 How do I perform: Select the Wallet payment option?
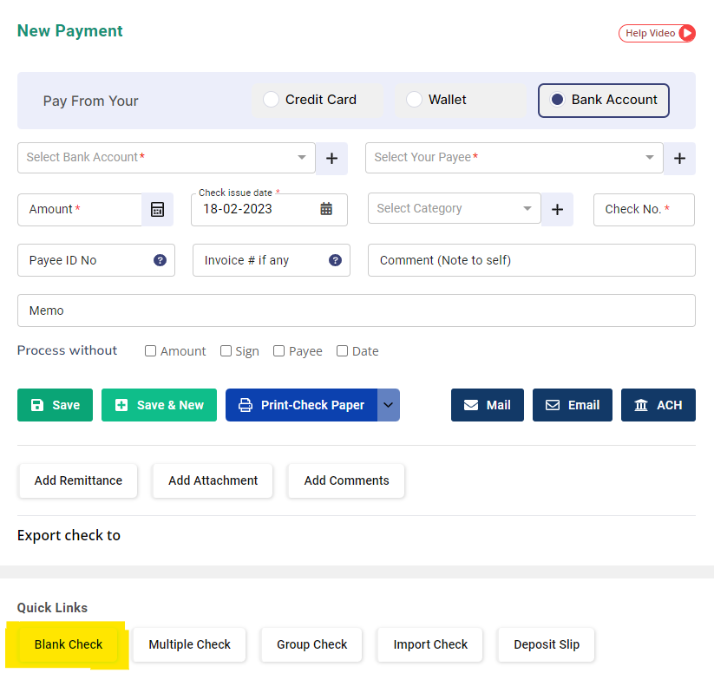(415, 100)
